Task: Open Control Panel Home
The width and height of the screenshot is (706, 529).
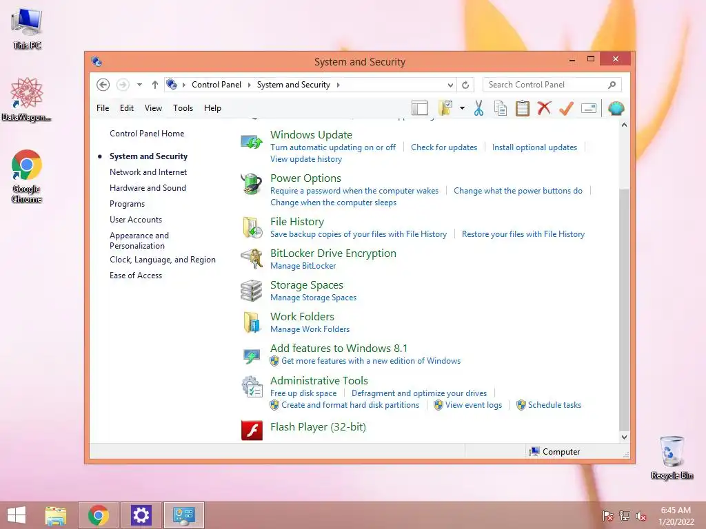Action: [147, 134]
